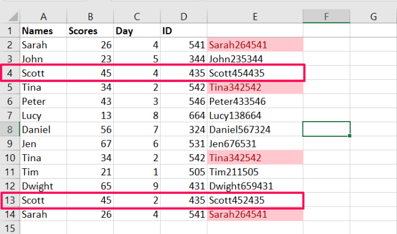The width and height of the screenshot is (397, 234).
Task: Select row 8 header
Action: pyautogui.click(x=10, y=129)
